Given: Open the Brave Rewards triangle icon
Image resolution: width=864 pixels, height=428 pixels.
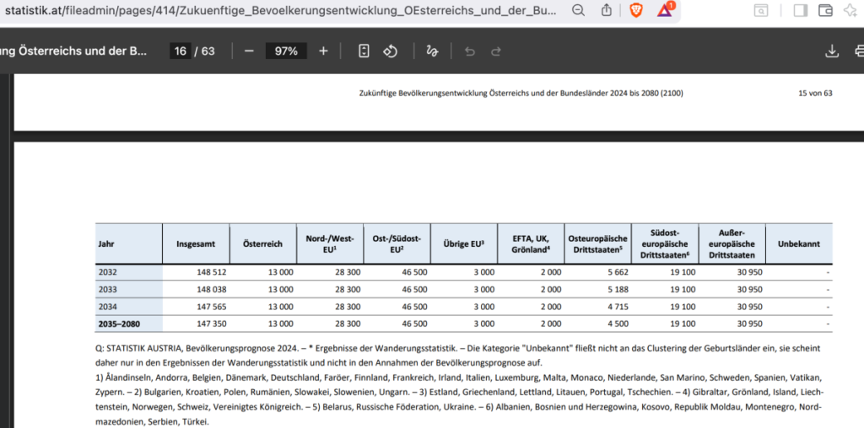Looking at the screenshot, I should click(x=665, y=10).
